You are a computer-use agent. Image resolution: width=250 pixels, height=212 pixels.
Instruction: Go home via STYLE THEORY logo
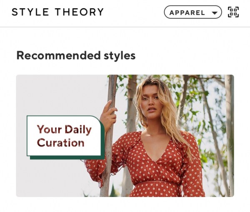pyautogui.click(x=58, y=12)
